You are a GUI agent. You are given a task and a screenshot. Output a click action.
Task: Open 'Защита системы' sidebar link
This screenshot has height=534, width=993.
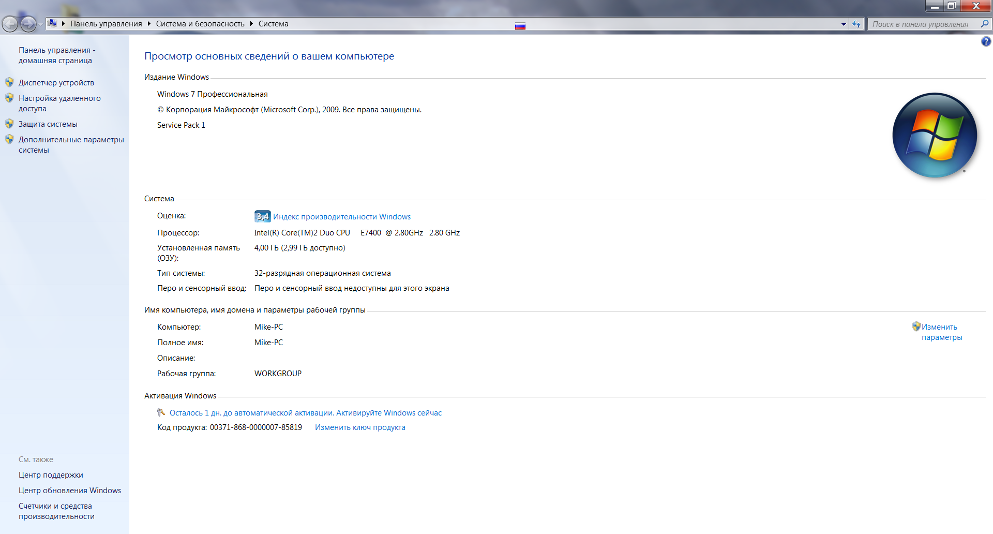point(48,124)
